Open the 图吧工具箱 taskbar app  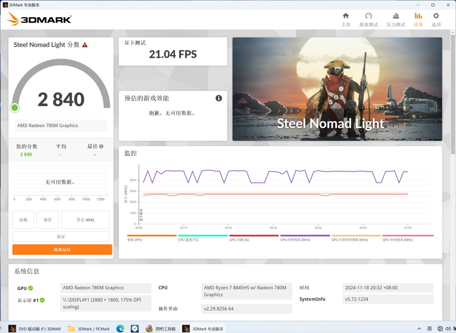(x=160, y=329)
